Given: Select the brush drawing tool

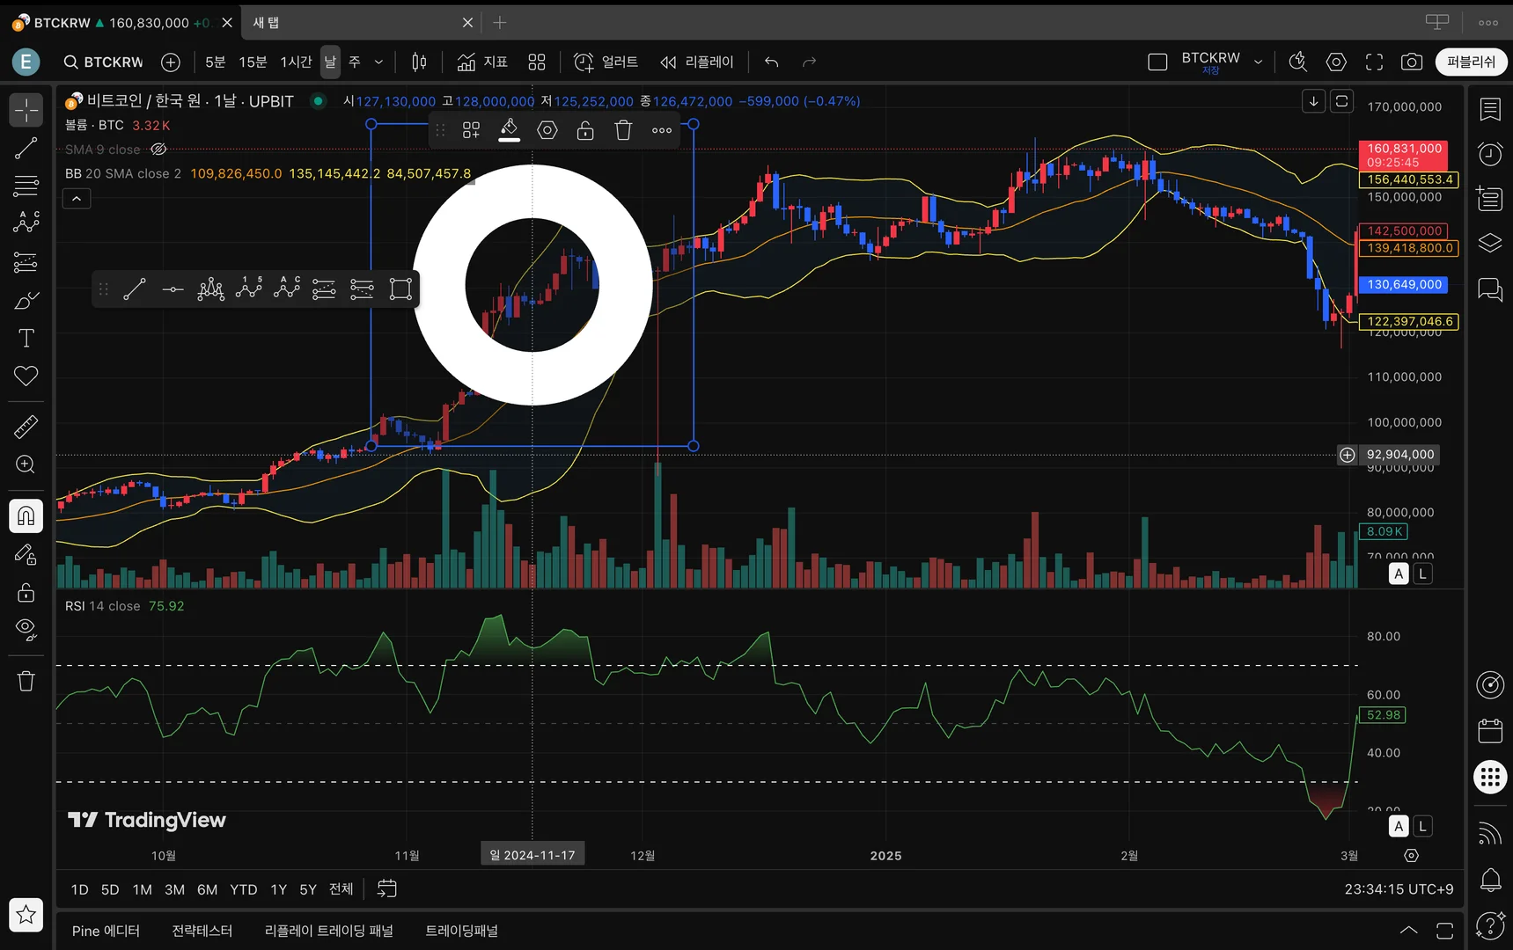Looking at the screenshot, I should coord(26,300).
